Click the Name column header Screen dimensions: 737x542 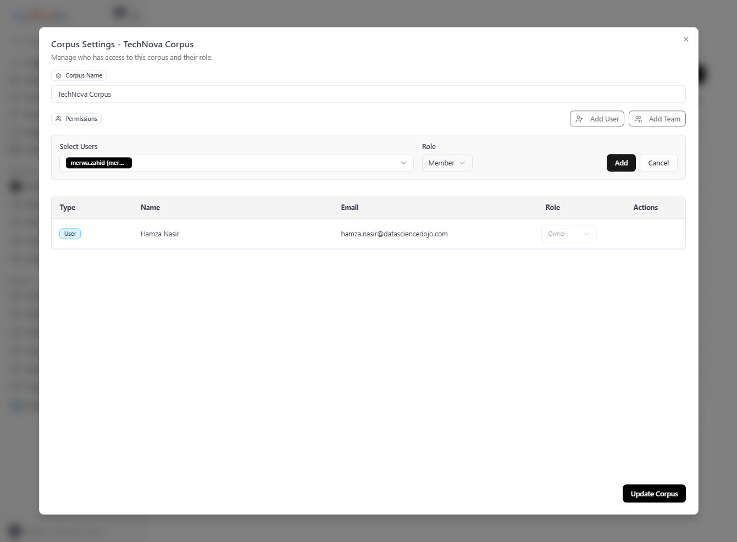[150, 207]
